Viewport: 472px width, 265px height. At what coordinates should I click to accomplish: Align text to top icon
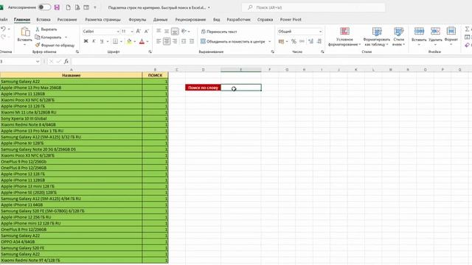(159, 31)
